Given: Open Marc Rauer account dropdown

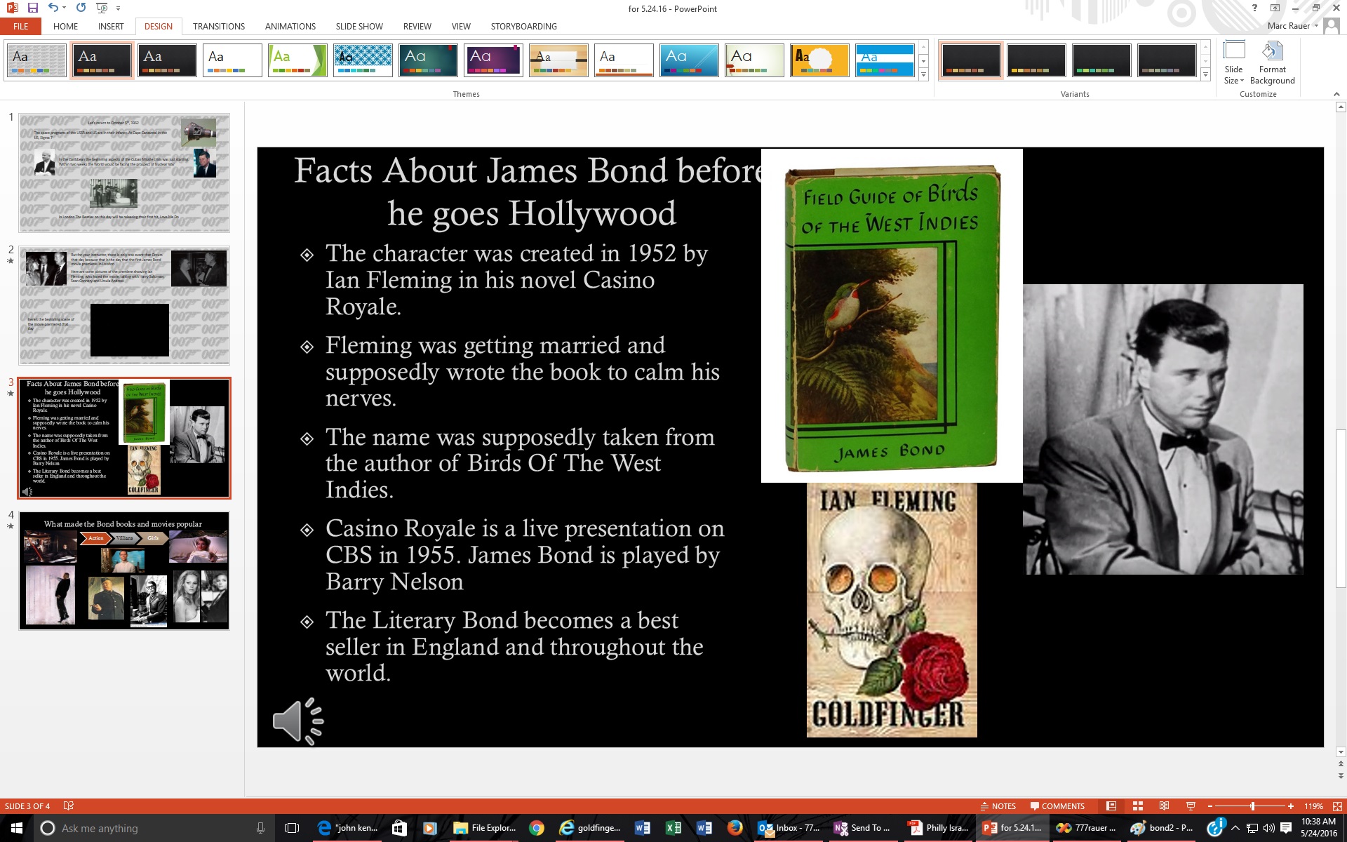Looking at the screenshot, I should tap(1292, 26).
